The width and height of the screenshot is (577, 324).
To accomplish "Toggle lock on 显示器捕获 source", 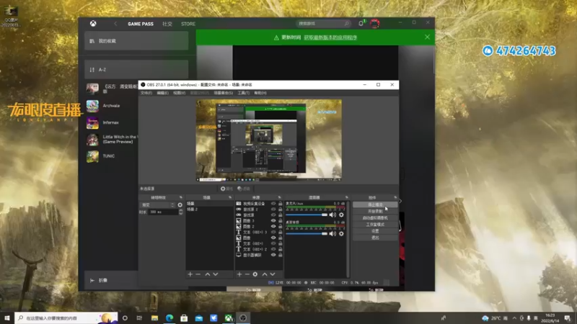I will [x=281, y=255].
